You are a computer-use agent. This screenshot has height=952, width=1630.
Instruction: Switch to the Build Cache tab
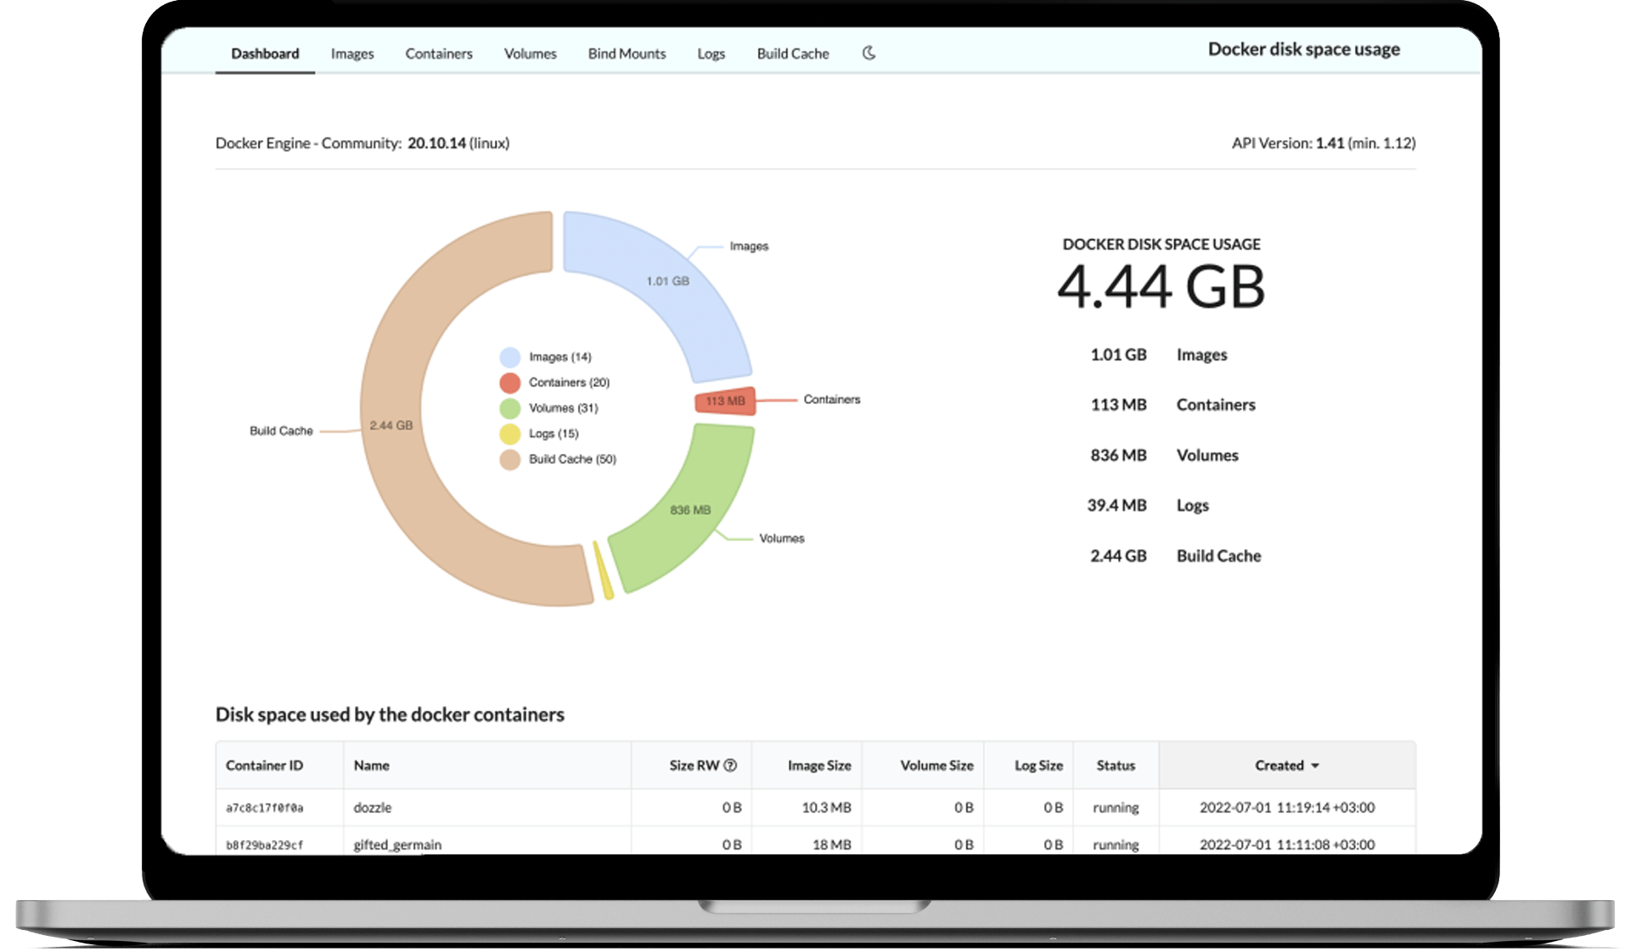[x=792, y=53]
